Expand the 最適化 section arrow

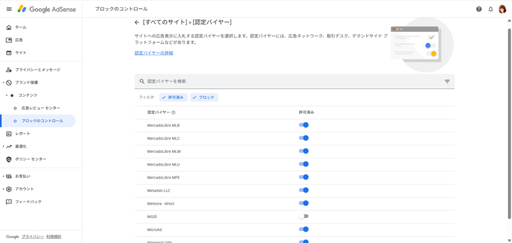(3, 146)
